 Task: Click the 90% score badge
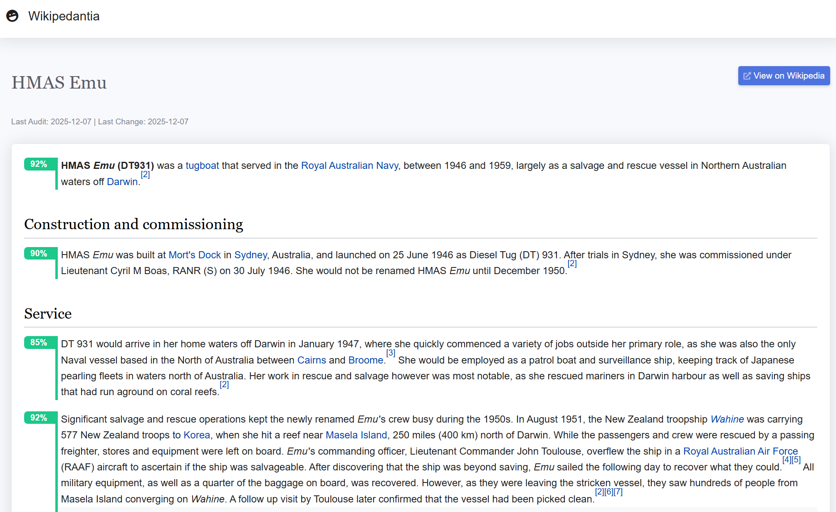[39, 253]
